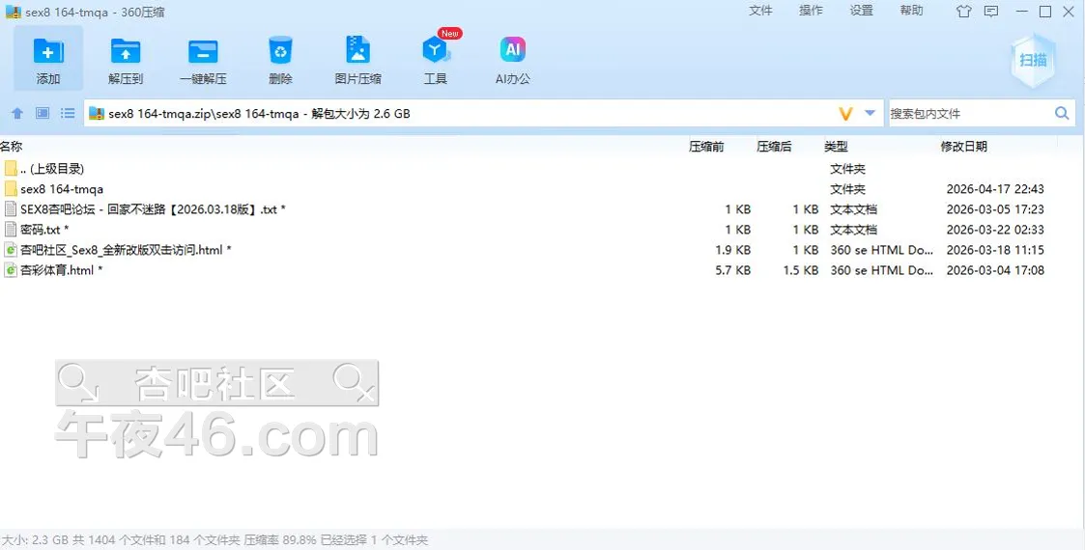Open the 文件 (File) menu
This screenshot has height=550, width=1085.
click(x=760, y=11)
